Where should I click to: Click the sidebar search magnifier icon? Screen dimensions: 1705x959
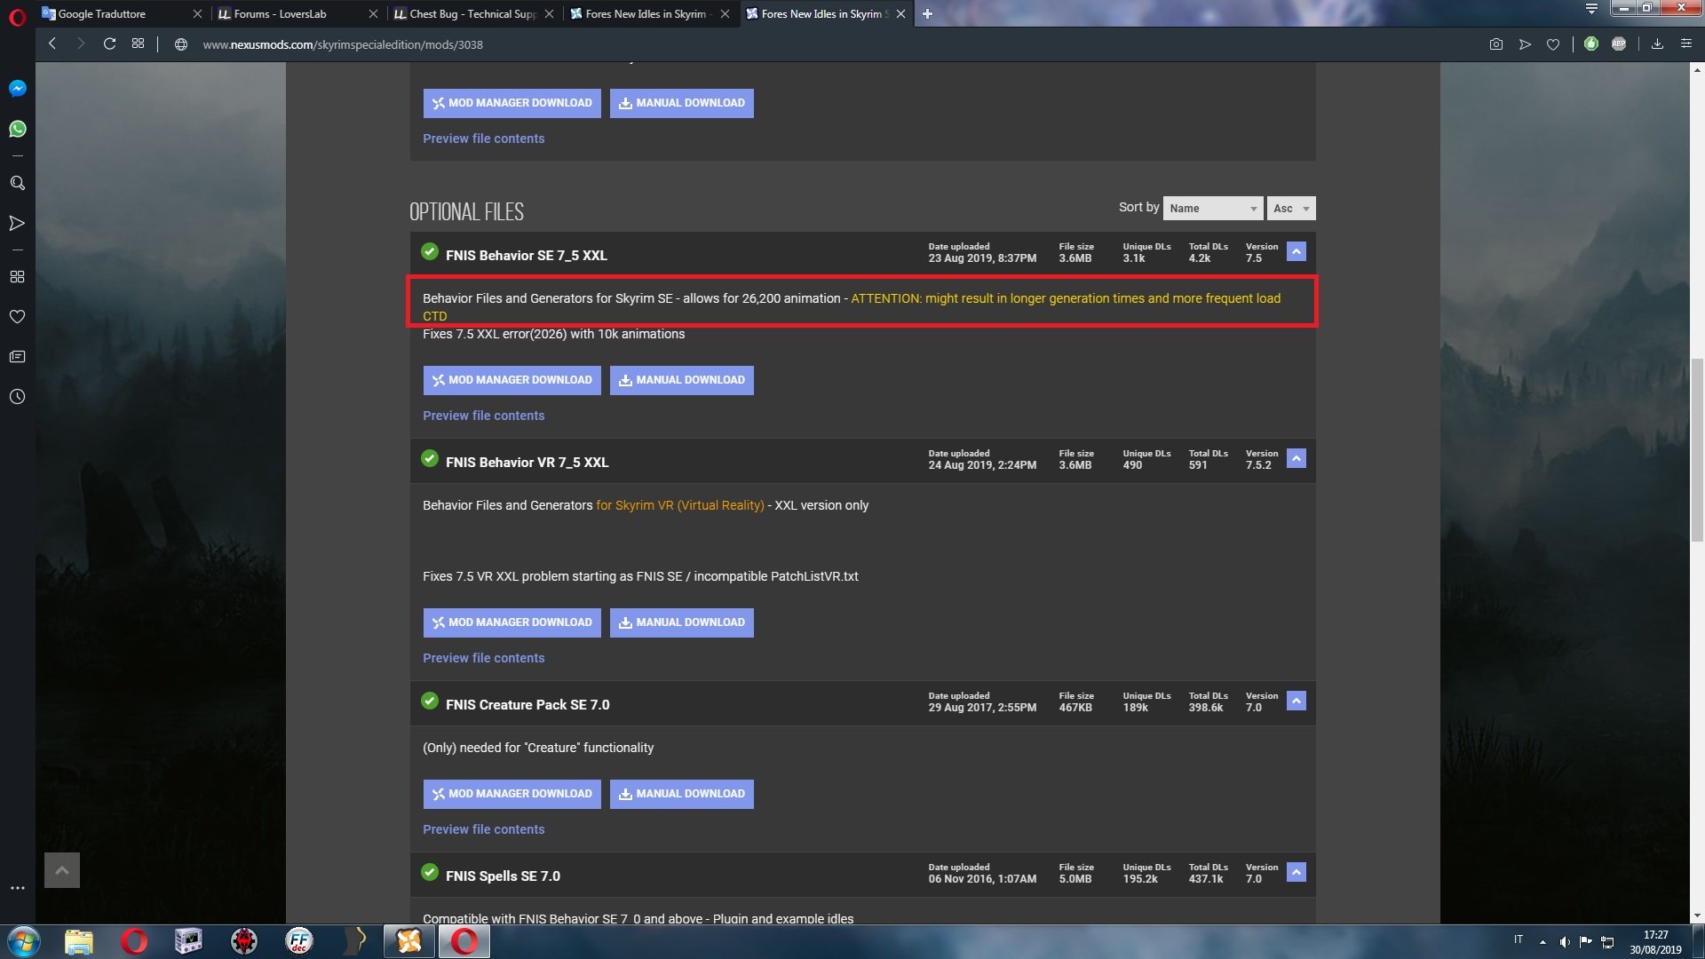pos(17,183)
